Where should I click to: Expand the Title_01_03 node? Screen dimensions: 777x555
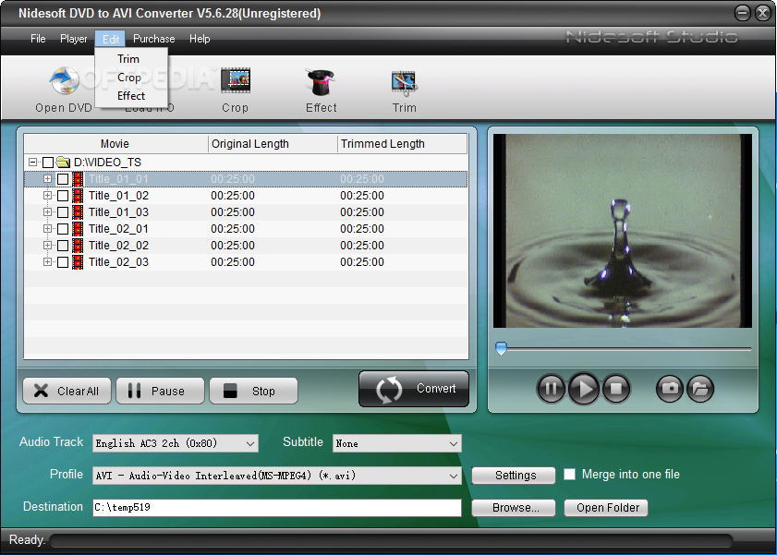pos(47,211)
